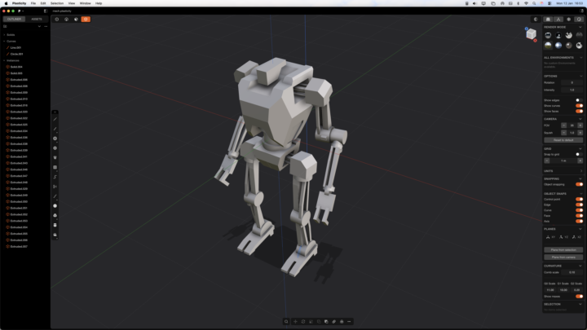Switch to the Outliner tab
Image resolution: width=587 pixels, height=330 pixels.
[x=14, y=19]
